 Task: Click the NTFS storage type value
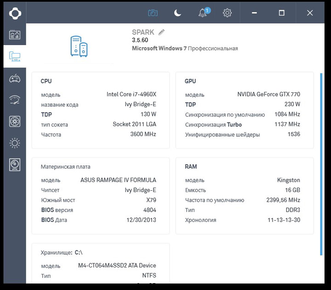pyautogui.click(x=149, y=275)
